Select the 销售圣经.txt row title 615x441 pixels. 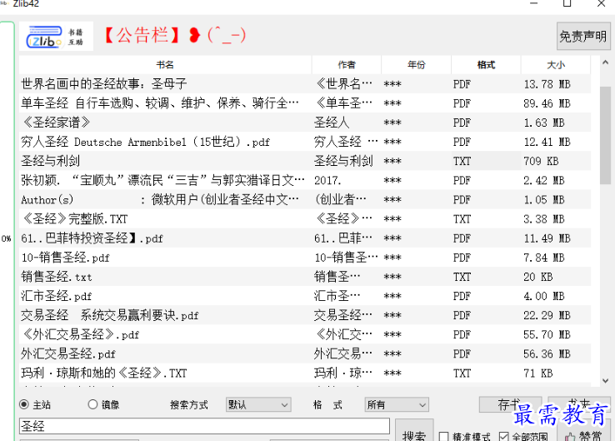click(x=57, y=277)
